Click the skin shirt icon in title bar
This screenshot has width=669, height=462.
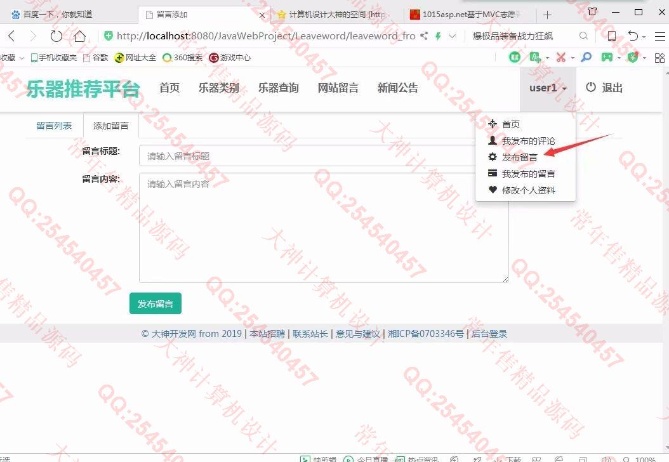[592, 11]
